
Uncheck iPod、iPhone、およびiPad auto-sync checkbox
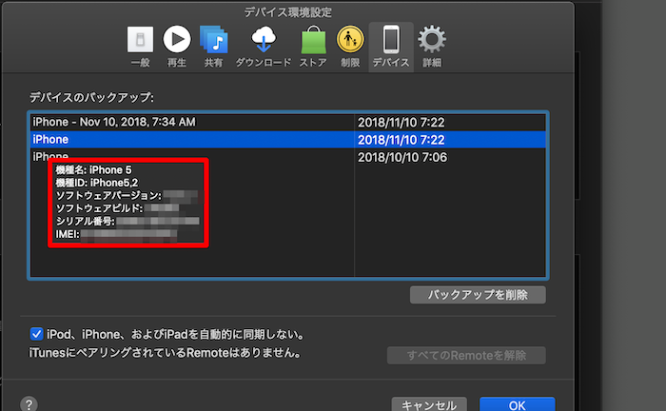(36, 334)
